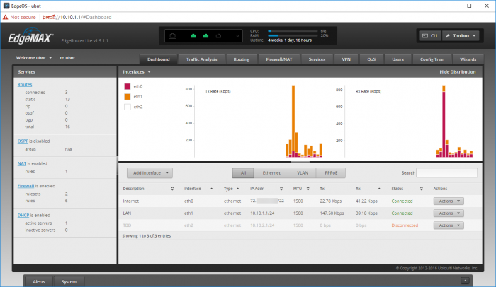The width and height of the screenshot is (496, 287).
Task: Sort by Interface column
Action: pos(198,189)
